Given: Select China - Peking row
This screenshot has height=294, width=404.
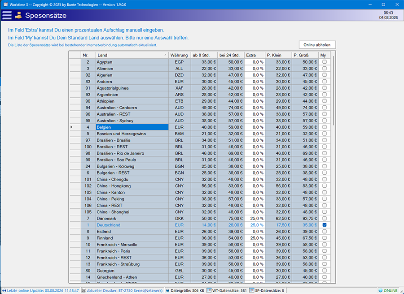Looking at the screenshot, I should pos(200,199).
